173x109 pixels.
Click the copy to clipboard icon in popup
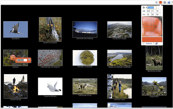pos(156,44)
